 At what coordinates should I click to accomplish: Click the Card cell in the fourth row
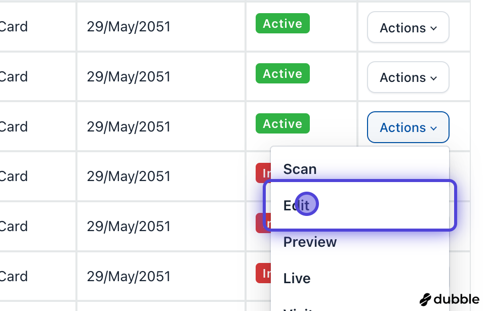coord(14,176)
